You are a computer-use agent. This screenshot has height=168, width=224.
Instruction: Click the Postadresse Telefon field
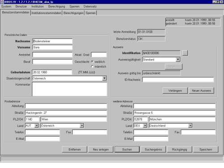(x=43, y=132)
